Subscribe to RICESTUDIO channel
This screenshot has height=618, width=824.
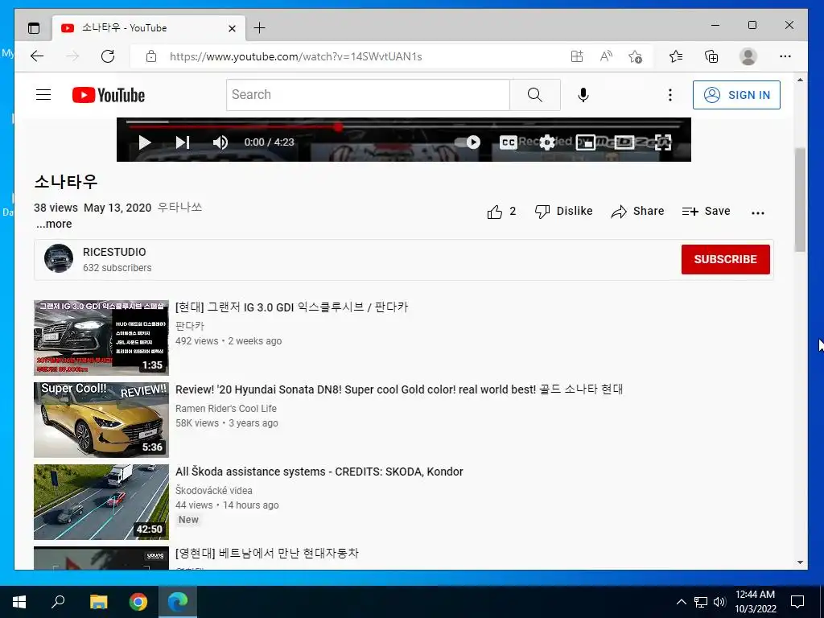point(725,259)
